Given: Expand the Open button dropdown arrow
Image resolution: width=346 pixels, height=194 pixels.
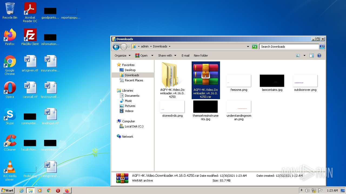Looking at the screenshot, I should [x=152, y=56].
